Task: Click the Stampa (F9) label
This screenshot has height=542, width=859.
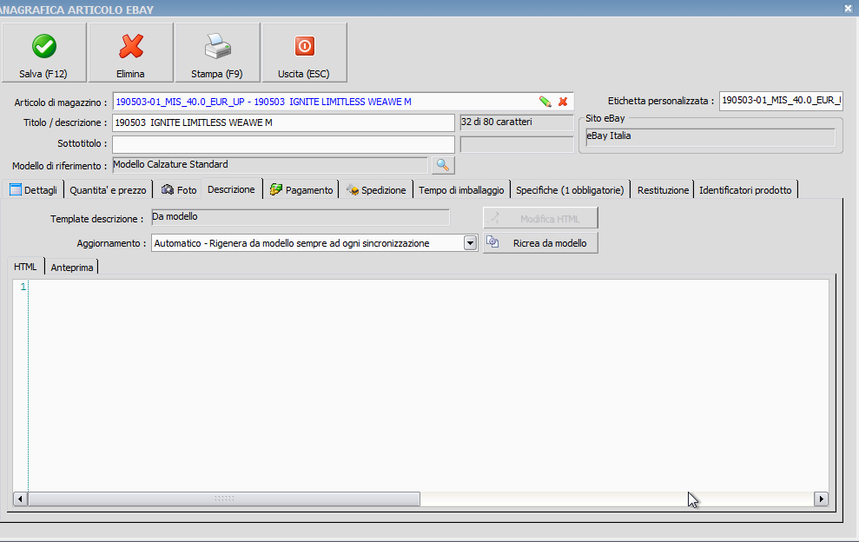Action: (x=217, y=74)
